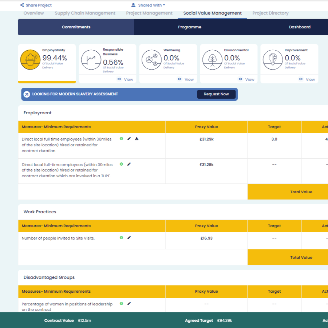Image resolution: width=328 pixels, height=328 pixels.
Task: Click Contract Value £12.5m in footer
Action: (68, 320)
